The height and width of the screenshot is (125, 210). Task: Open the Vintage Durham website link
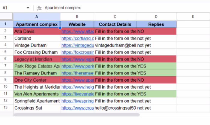[77, 45]
